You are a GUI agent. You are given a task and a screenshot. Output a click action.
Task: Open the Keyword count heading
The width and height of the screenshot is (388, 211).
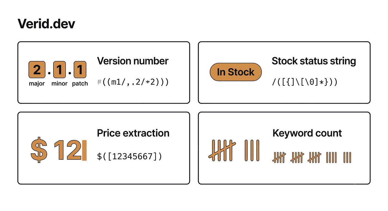[307, 133]
